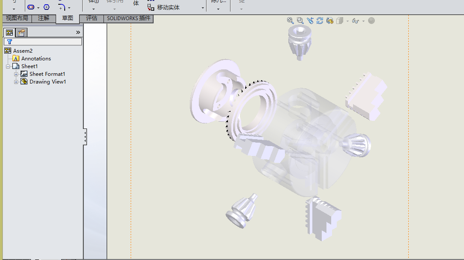
Task: Click the Hide/Show Items glasses icon
Action: (x=356, y=21)
